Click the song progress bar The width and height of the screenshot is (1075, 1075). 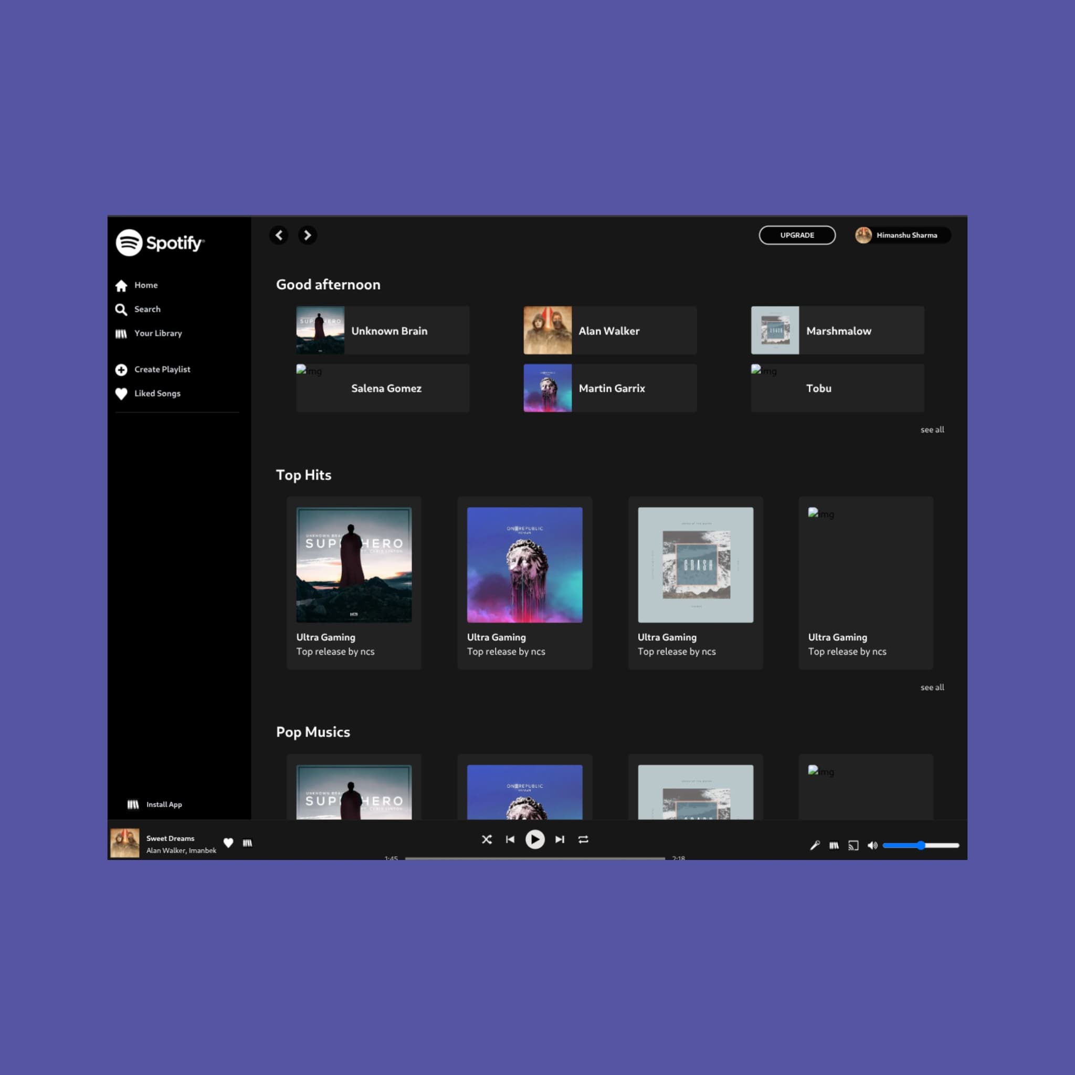pos(535,858)
